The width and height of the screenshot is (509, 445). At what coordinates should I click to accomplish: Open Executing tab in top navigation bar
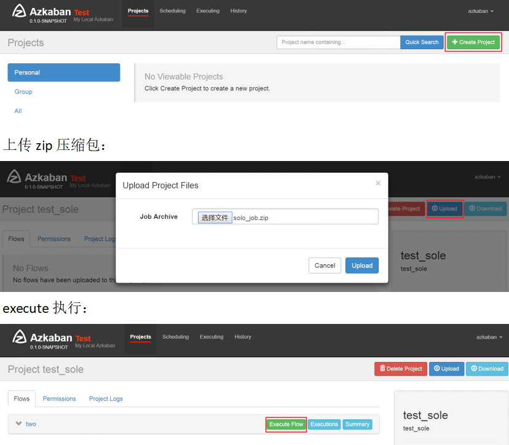208,10
